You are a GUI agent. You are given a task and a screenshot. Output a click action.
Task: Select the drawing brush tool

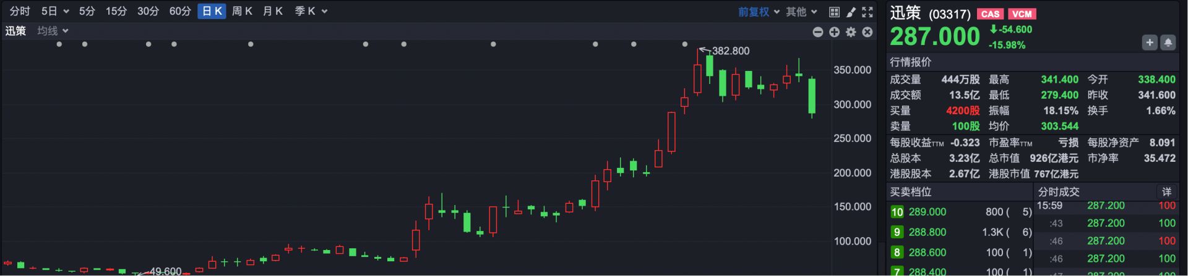click(x=851, y=12)
